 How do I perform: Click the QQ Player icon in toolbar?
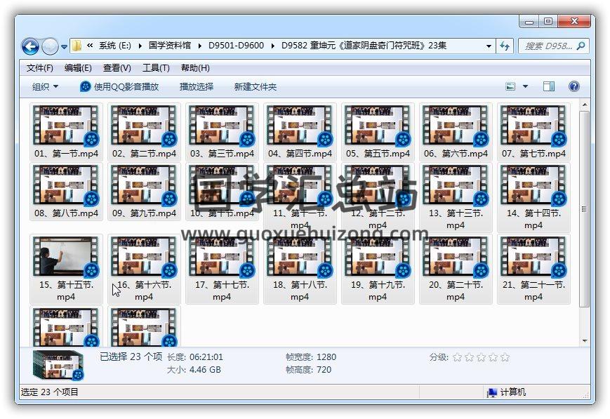tap(85, 86)
